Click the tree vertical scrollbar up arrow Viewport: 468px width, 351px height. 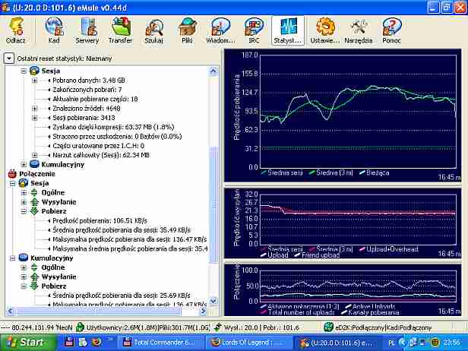pos(213,71)
